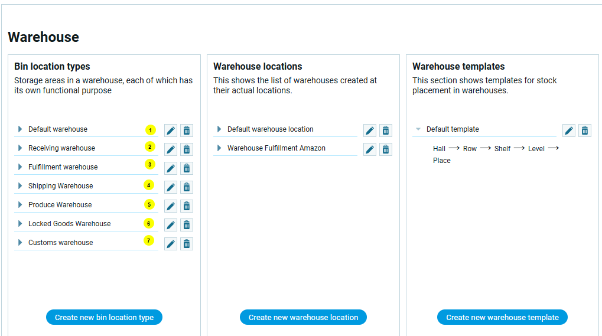Click Create new warehouse template button
Screen dimensions: 602x336
tap(502, 317)
